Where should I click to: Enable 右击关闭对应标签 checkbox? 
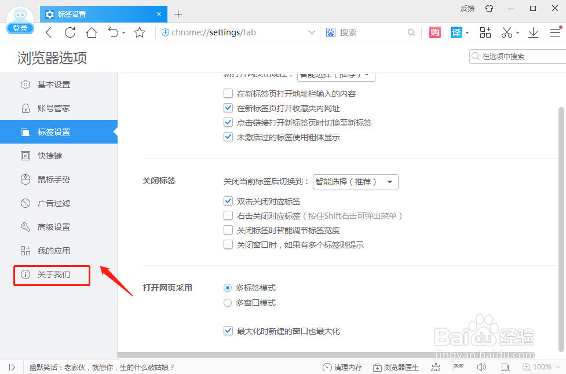228,215
